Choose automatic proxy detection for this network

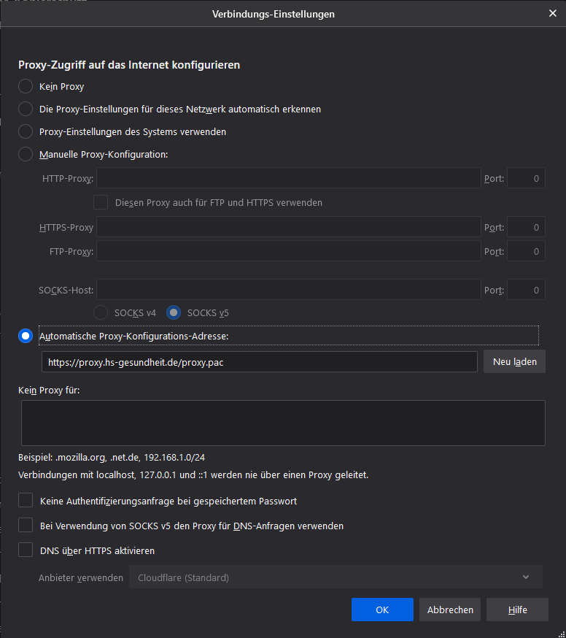[x=26, y=109]
